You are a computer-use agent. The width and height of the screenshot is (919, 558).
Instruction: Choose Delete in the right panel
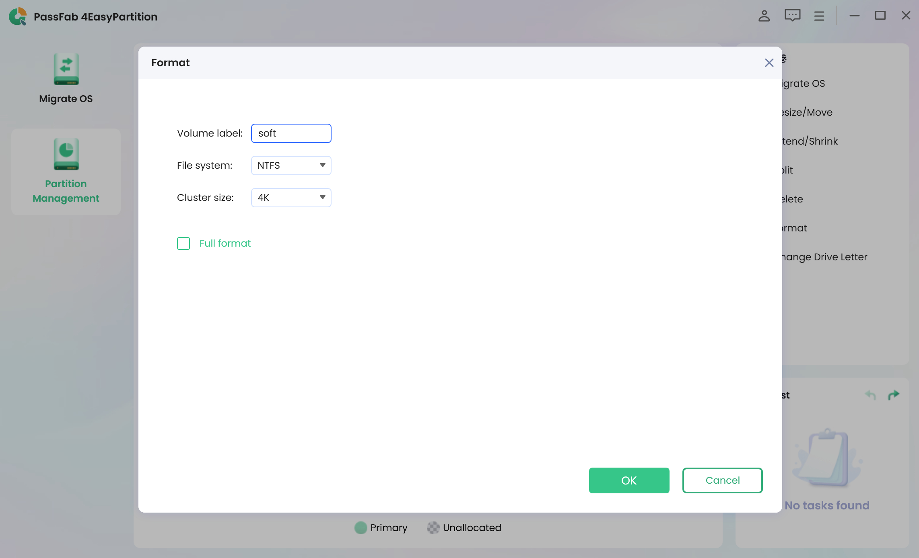[x=793, y=199]
